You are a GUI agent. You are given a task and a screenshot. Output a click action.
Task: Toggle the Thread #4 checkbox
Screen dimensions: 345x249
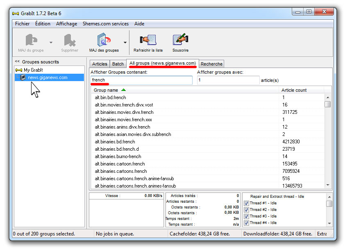click(x=246, y=223)
